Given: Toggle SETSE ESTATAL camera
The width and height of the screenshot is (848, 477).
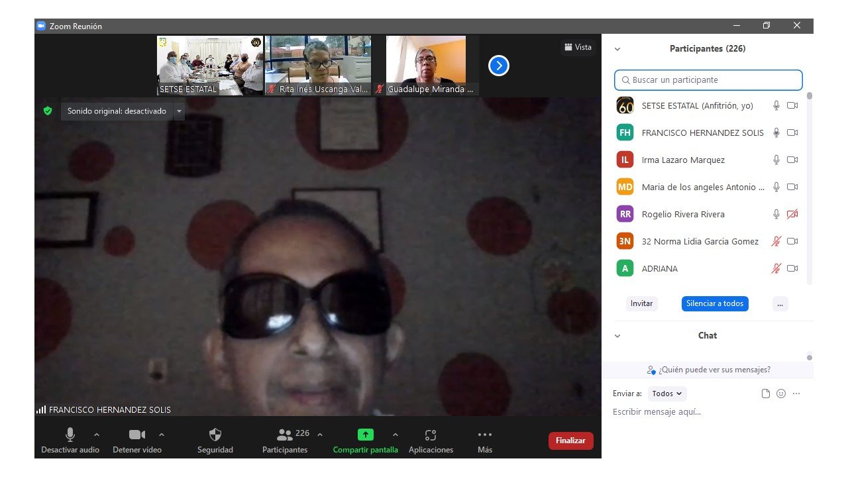Looking at the screenshot, I should pyautogui.click(x=792, y=105).
